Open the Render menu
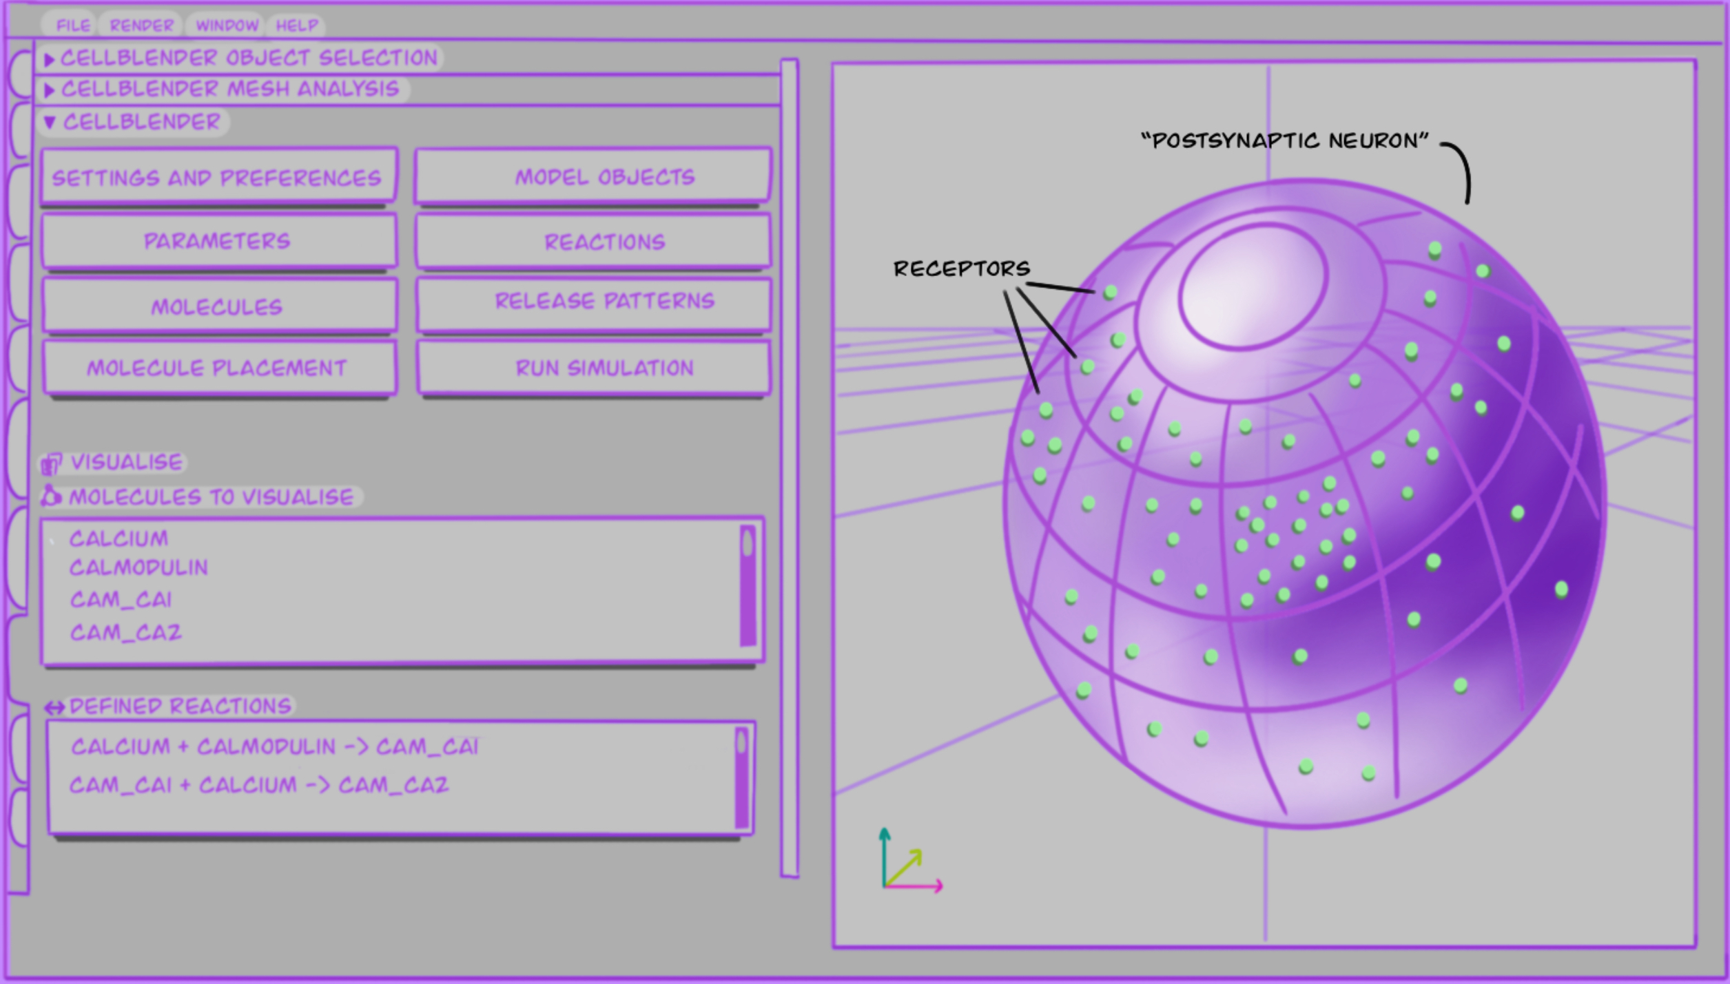Viewport: 1730px width, 984px height. 141,26
